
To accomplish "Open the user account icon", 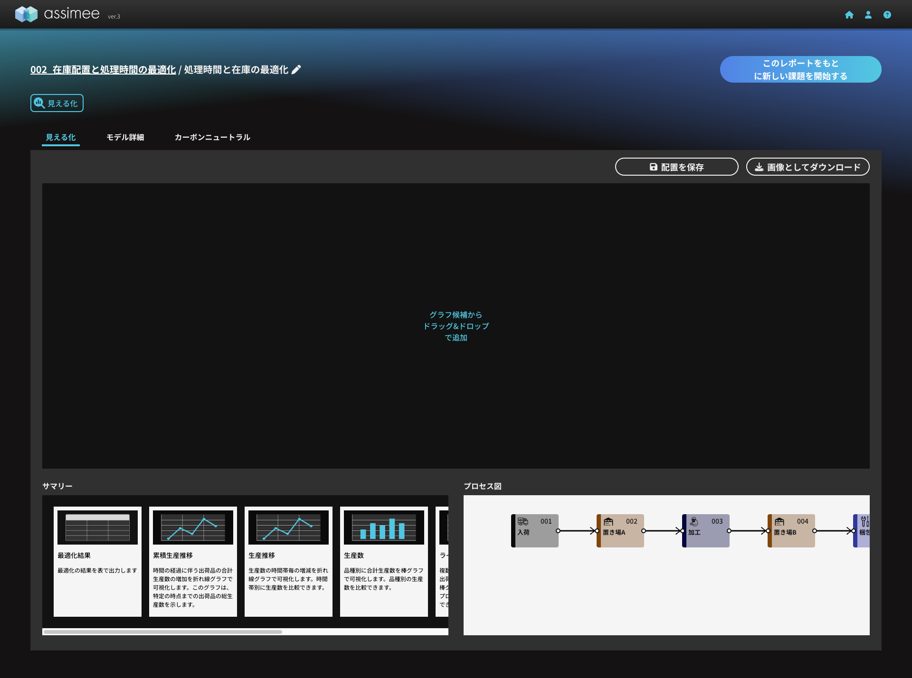I will point(868,15).
